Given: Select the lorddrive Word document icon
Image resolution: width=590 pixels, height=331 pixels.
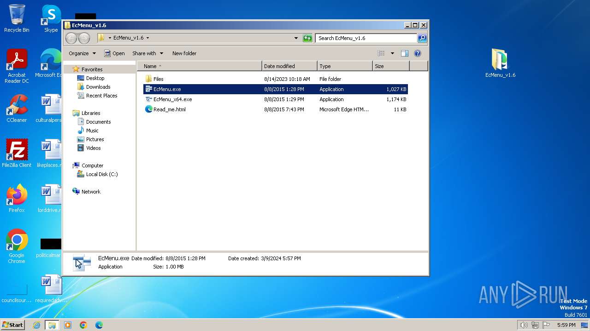Looking at the screenshot, I should tap(50, 199).
